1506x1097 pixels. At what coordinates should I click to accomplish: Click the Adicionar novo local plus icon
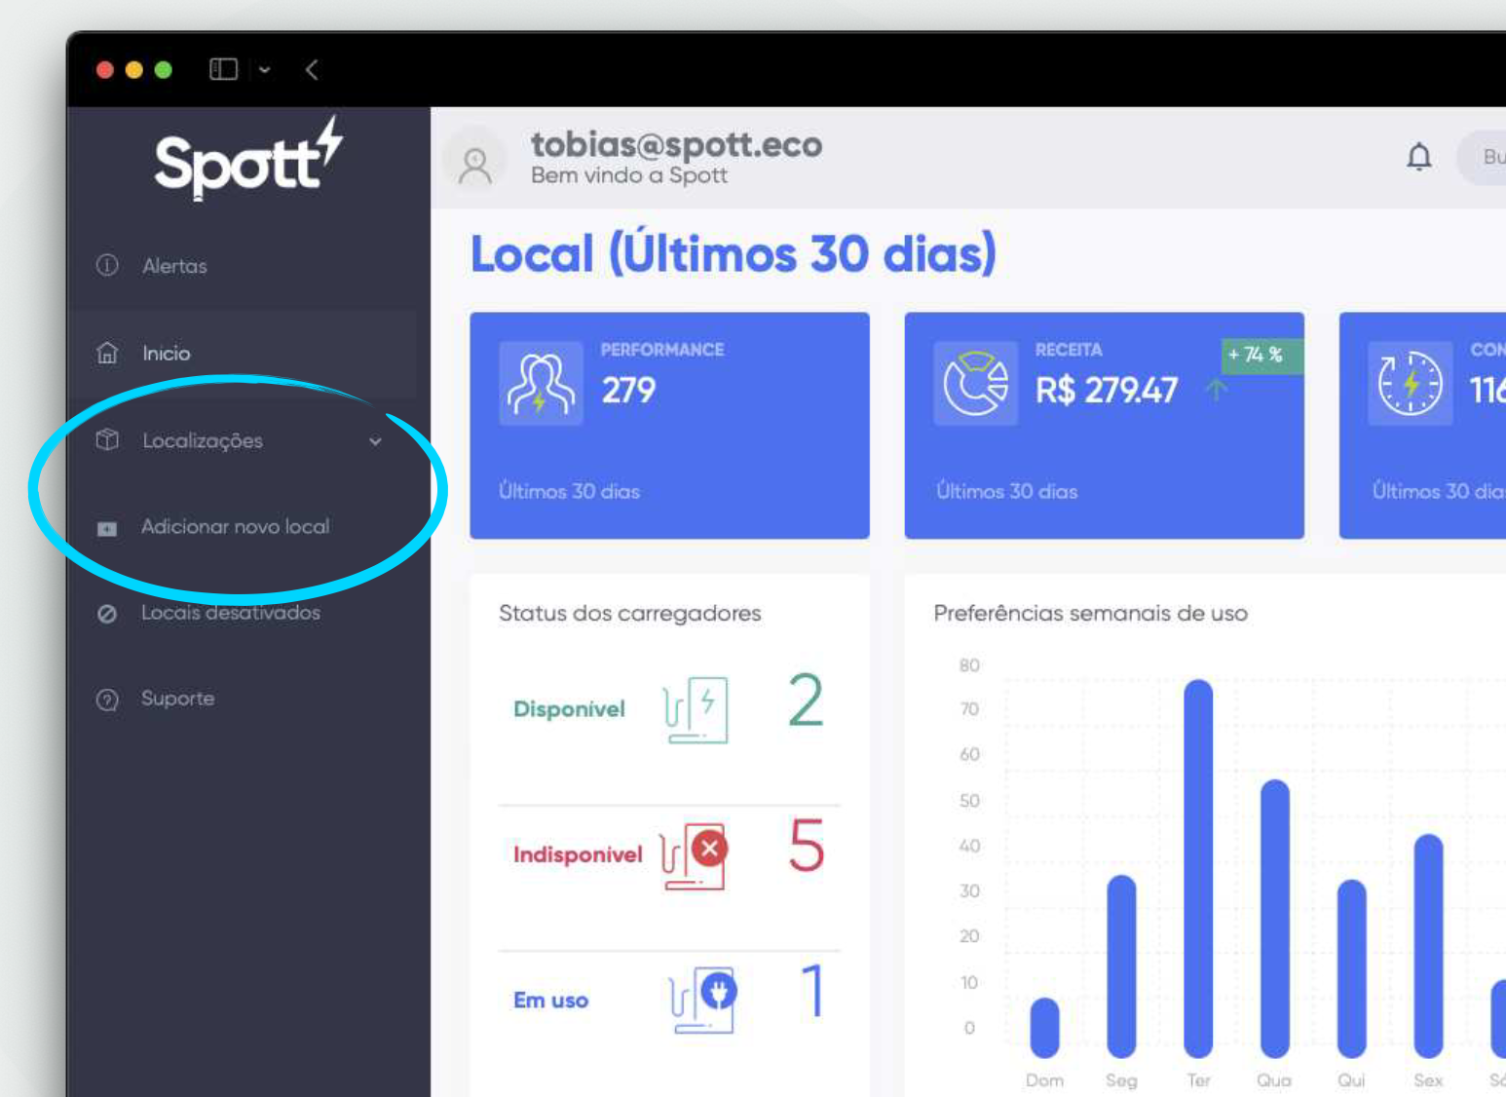tap(107, 527)
